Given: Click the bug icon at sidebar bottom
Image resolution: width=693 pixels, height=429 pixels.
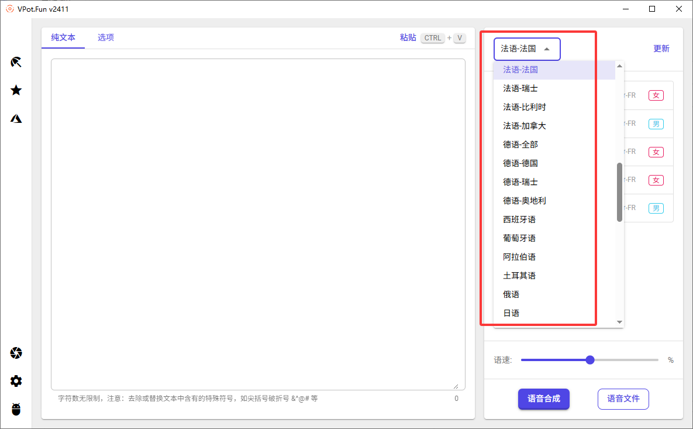Looking at the screenshot, I should coord(16,409).
